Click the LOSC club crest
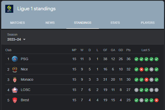165x110 pixels. point(15,90)
